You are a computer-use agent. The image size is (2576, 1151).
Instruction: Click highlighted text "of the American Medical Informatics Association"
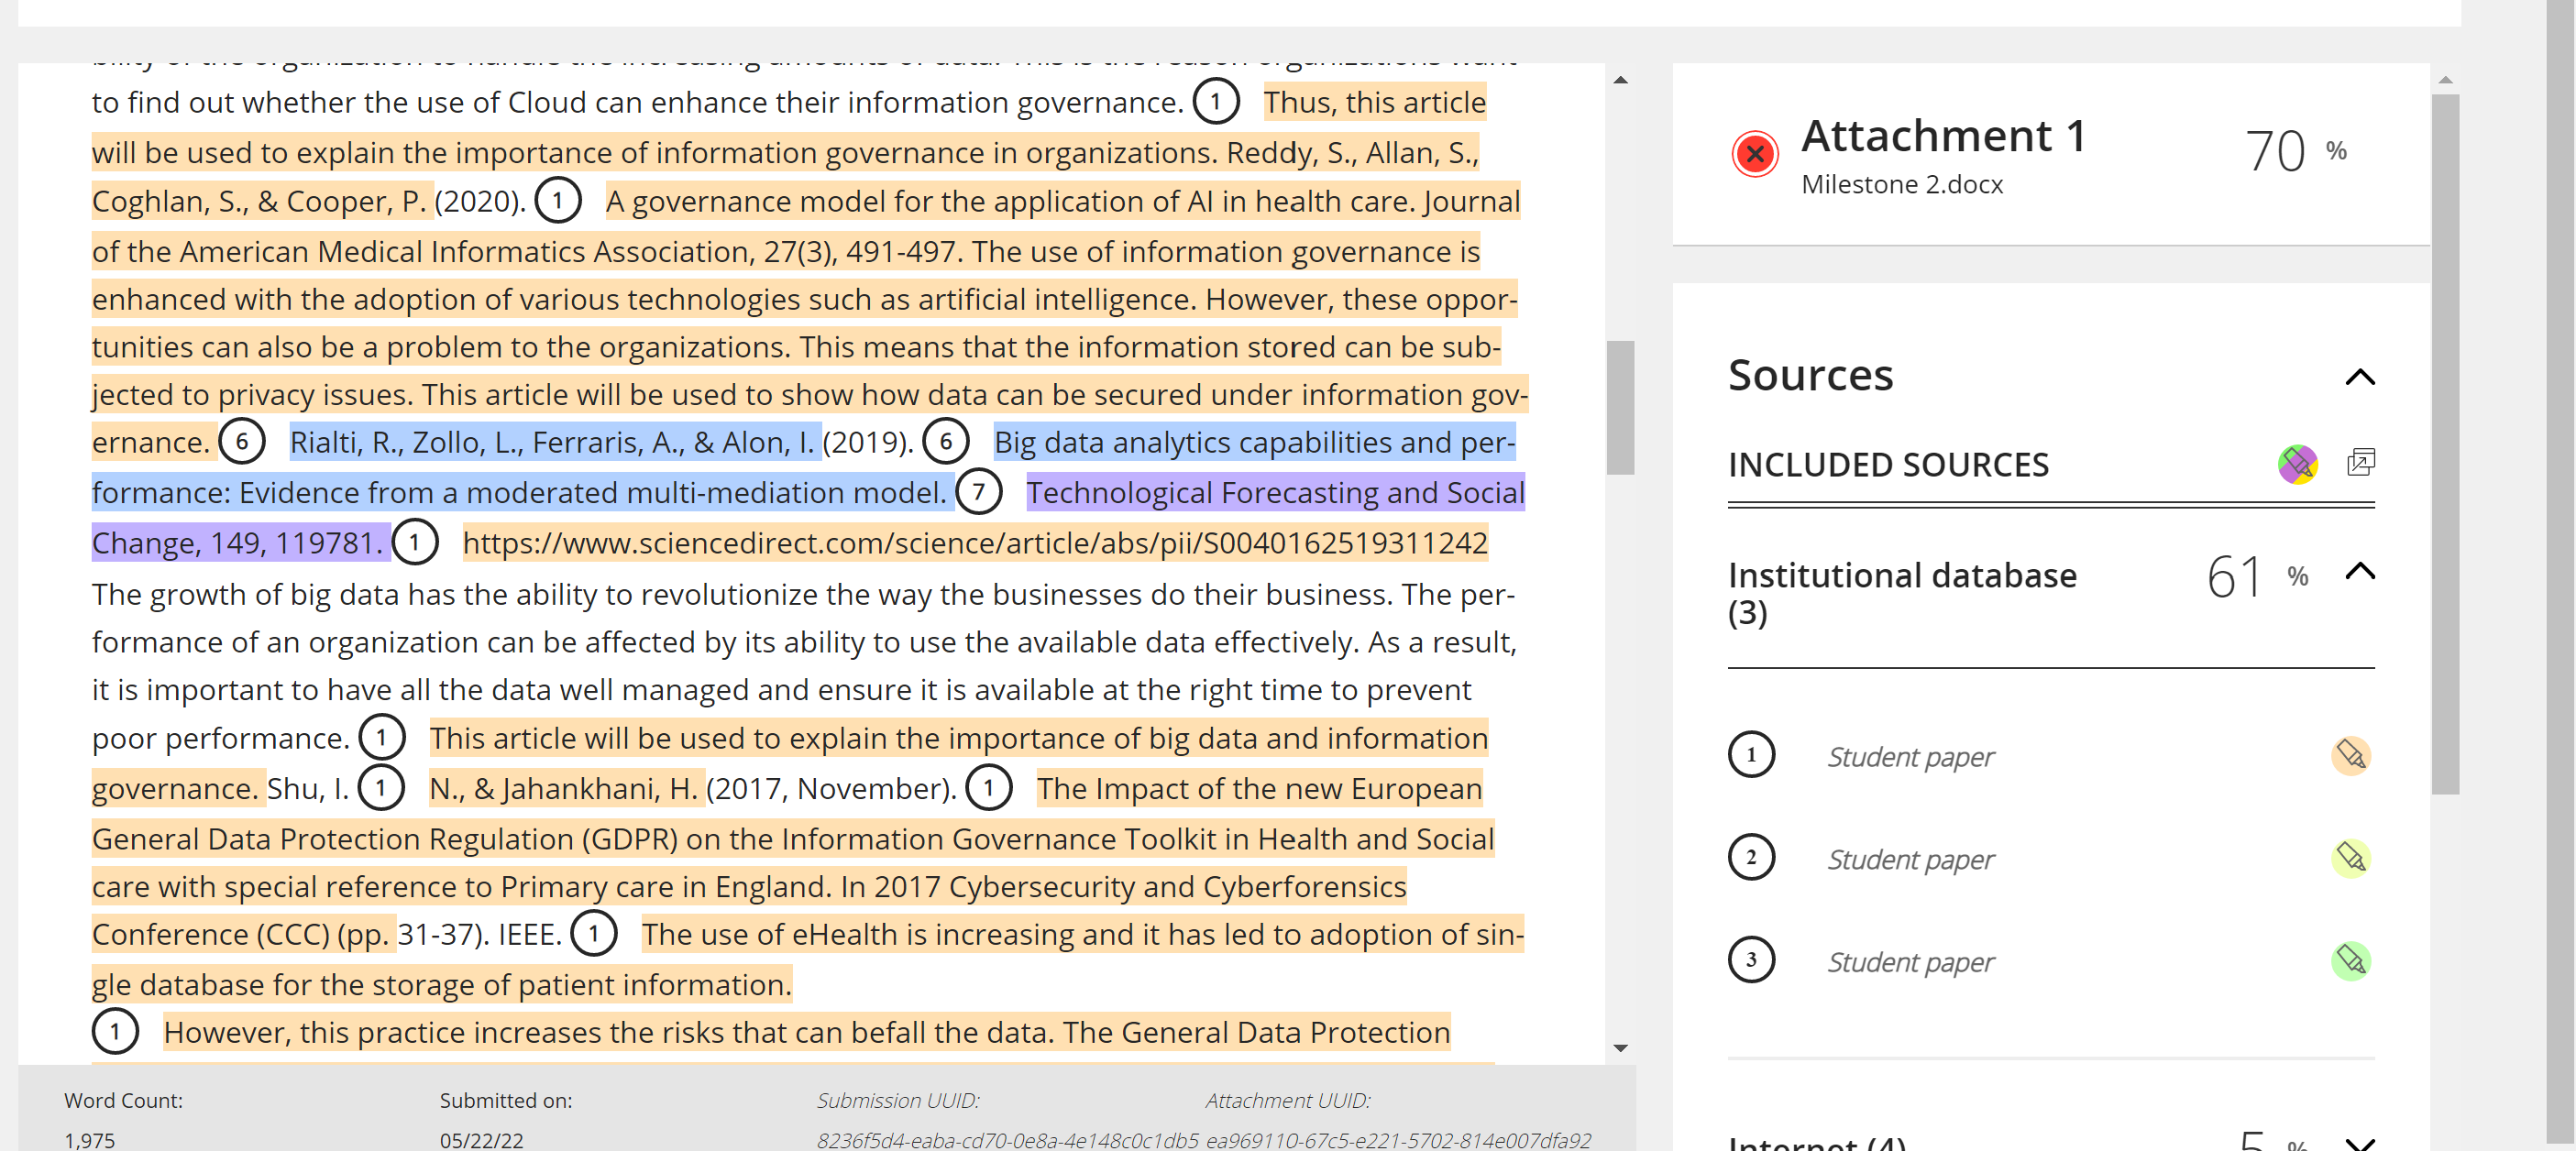tap(421, 251)
